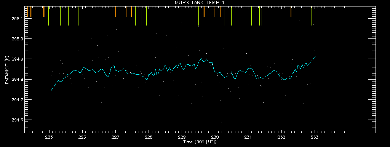The height and width of the screenshot is (147, 390).
Task: Click the 294.9 temperature axis label
Action: (x=17, y=59)
